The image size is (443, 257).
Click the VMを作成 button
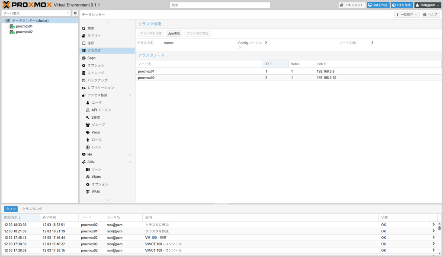pos(378,5)
